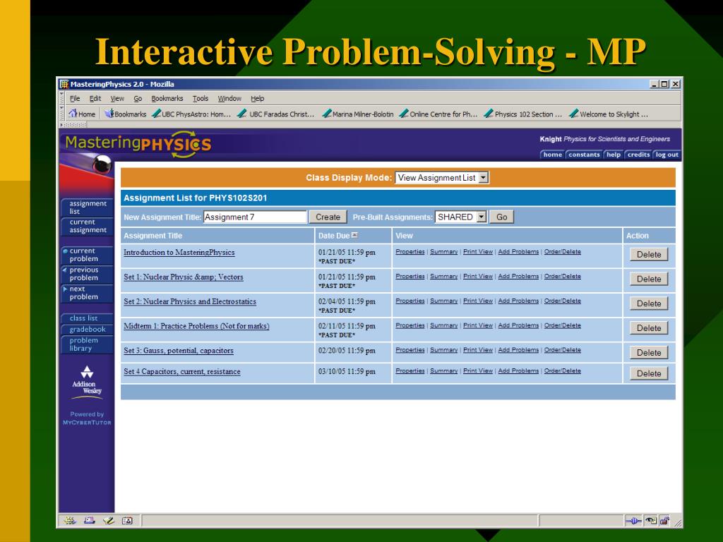The image size is (723, 542).
Task: Open Online Centre for Ph bookmark
Action: (x=438, y=114)
